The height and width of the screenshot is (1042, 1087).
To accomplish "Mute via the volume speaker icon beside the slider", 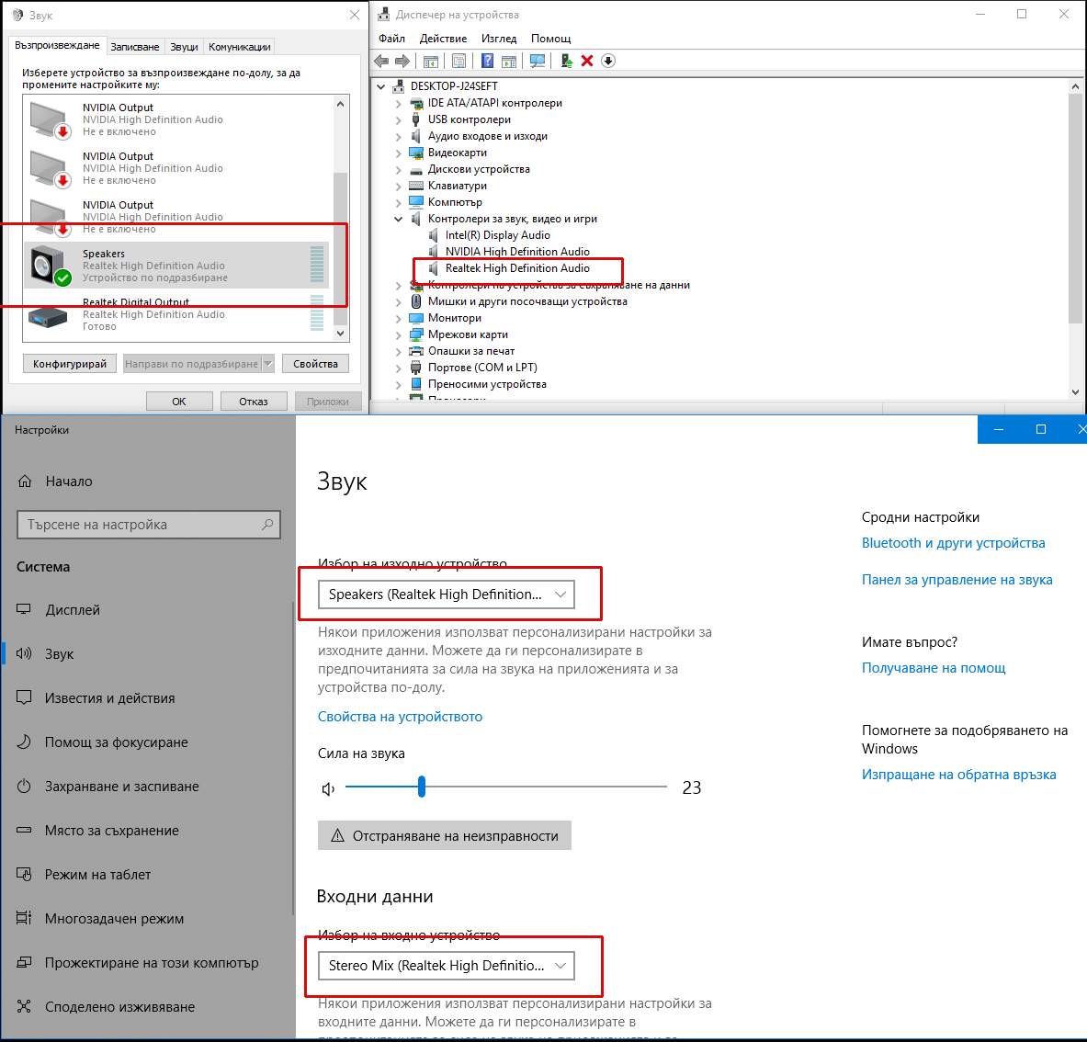I will coord(329,789).
